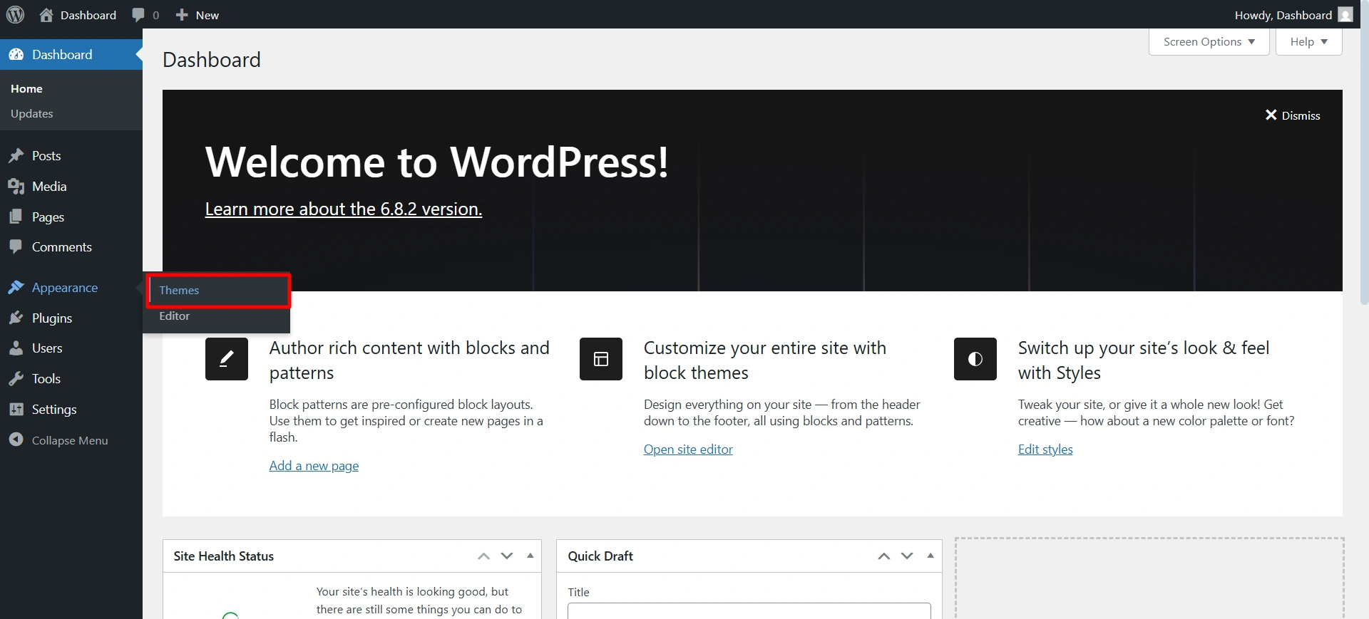Click the Tools wrench icon

coord(16,379)
